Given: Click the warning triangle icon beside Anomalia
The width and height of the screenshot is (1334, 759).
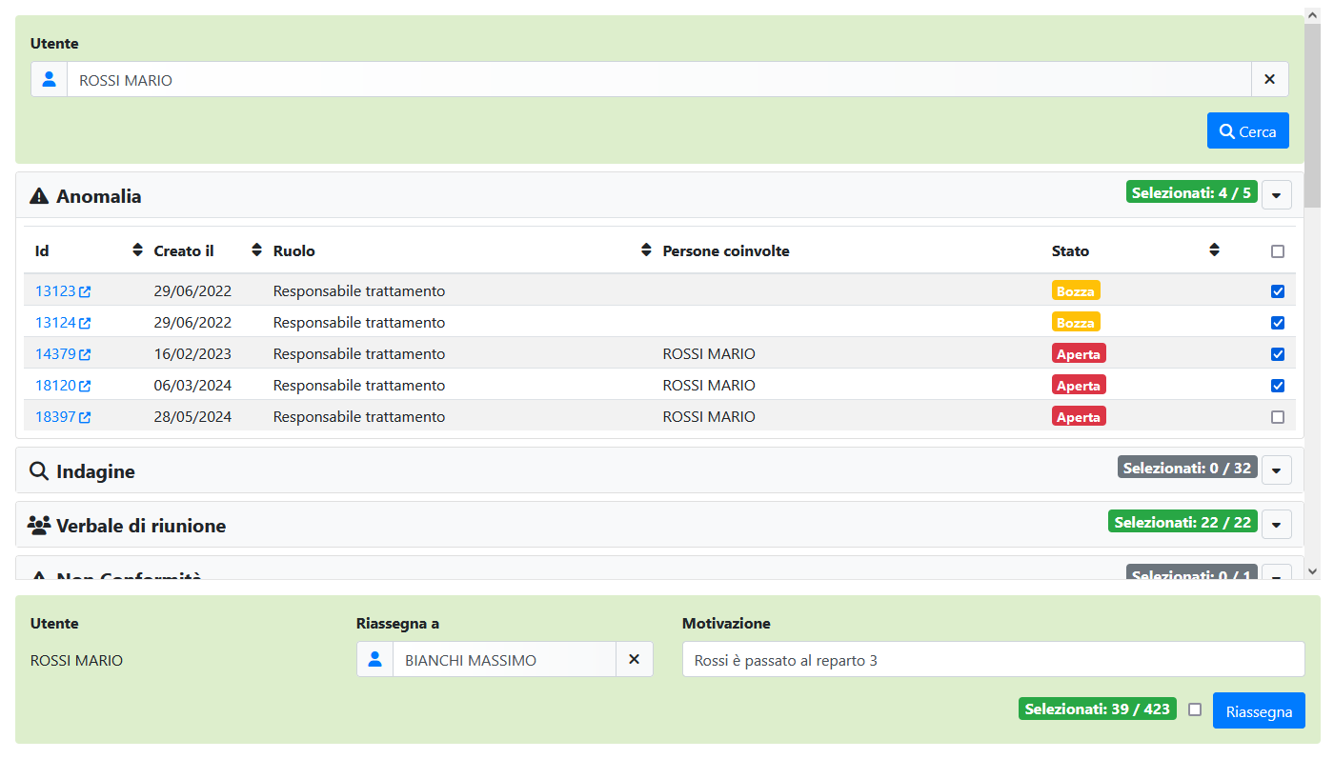Looking at the screenshot, I should pos(38,195).
